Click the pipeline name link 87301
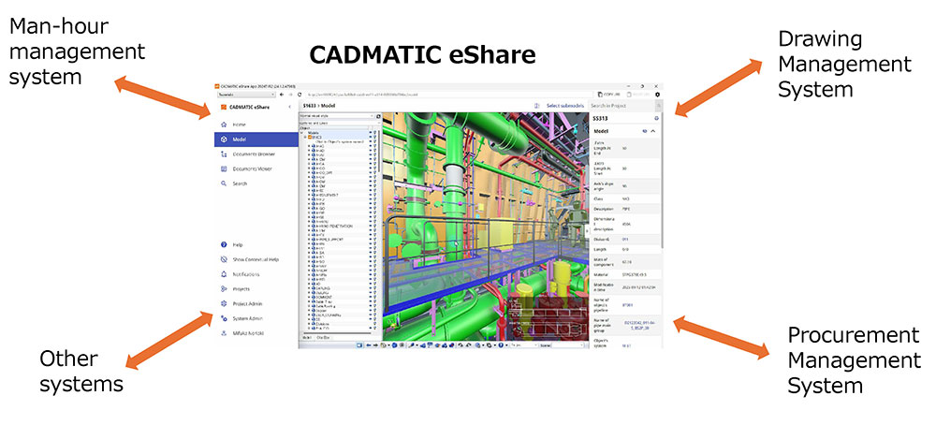The image size is (936, 425). (x=627, y=305)
